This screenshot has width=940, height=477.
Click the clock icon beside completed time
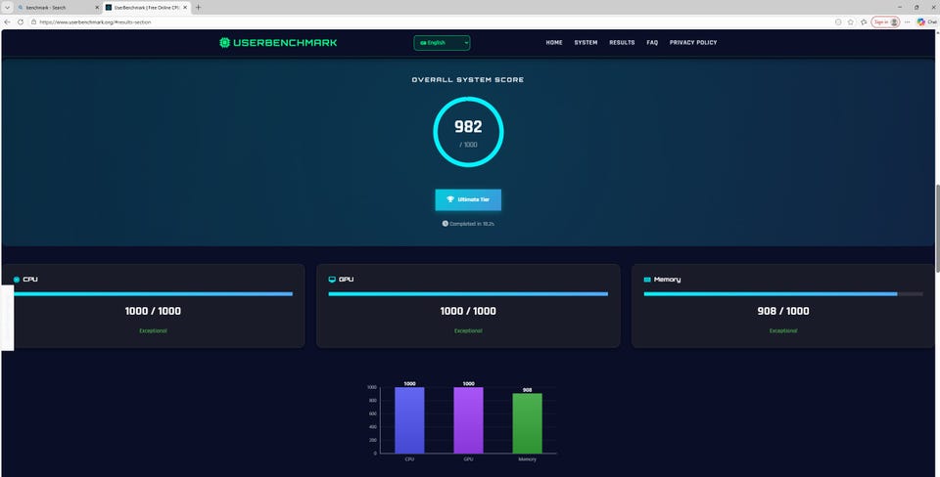click(x=446, y=223)
